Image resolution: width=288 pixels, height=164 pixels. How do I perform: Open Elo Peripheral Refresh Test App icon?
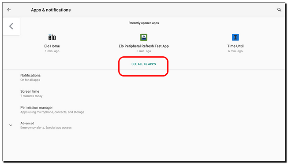[144, 37]
